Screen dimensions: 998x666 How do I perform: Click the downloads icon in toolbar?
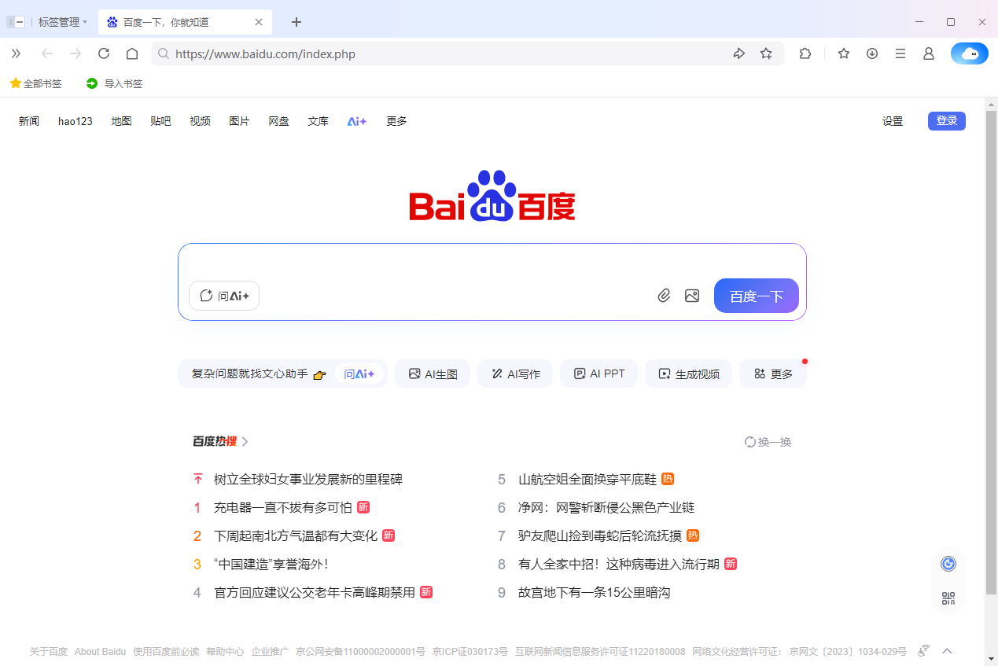(872, 53)
